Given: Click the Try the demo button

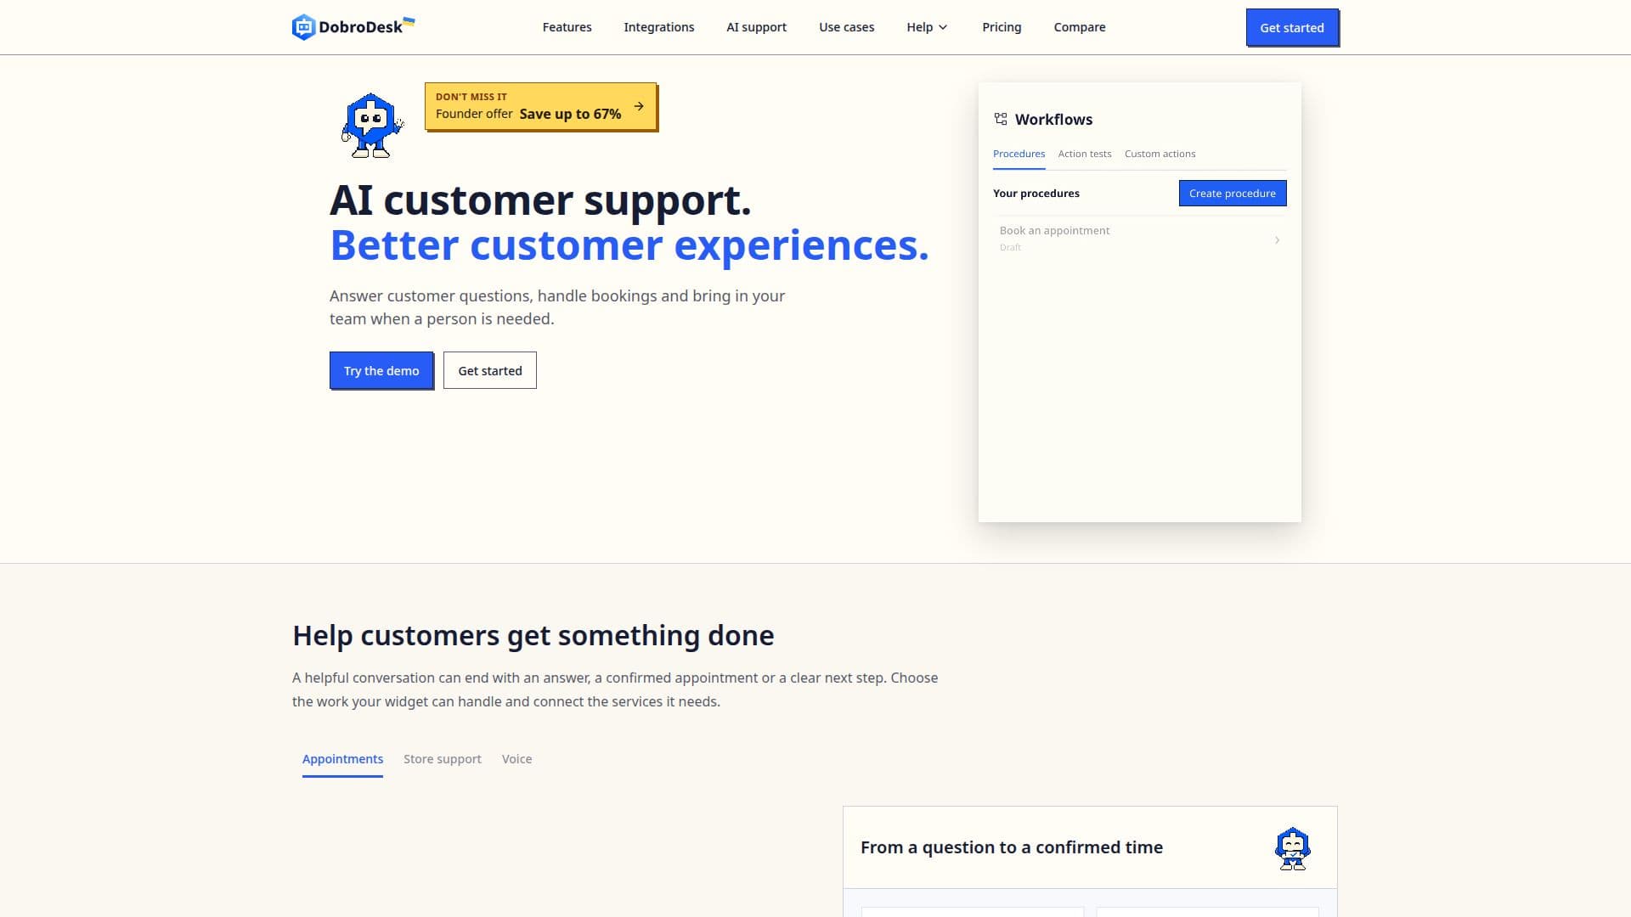Looking at the screenshot, I should (x=381, y=370).
